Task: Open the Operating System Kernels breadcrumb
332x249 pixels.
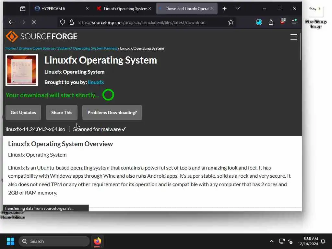Action: click(x=95, y=48)
